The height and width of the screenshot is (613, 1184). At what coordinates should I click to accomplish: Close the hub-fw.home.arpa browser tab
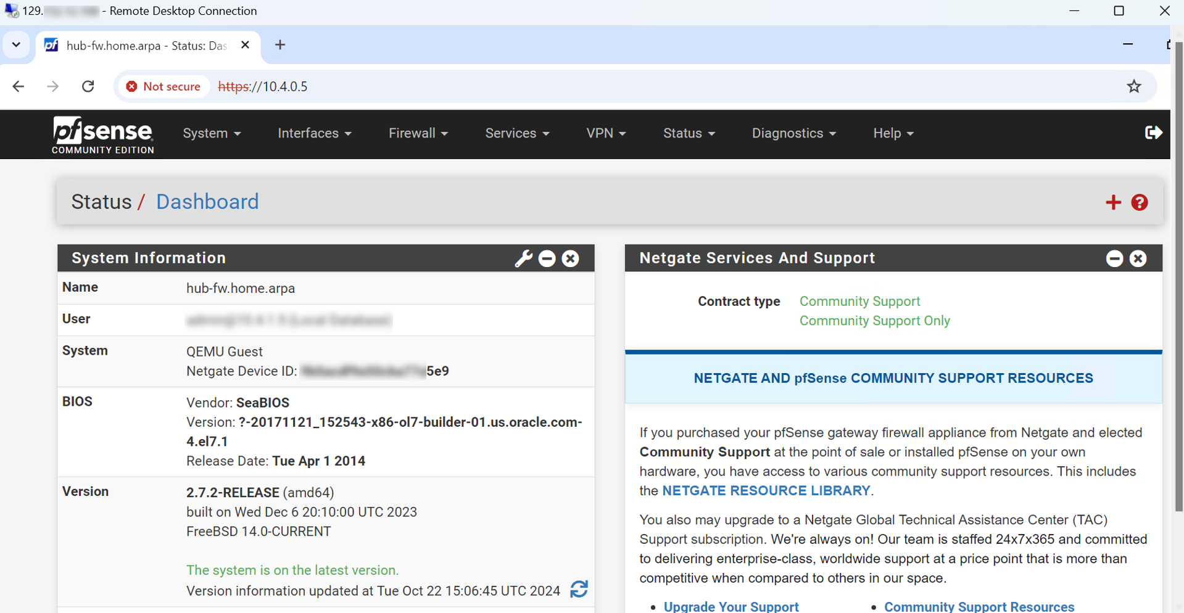click(245, 45)
